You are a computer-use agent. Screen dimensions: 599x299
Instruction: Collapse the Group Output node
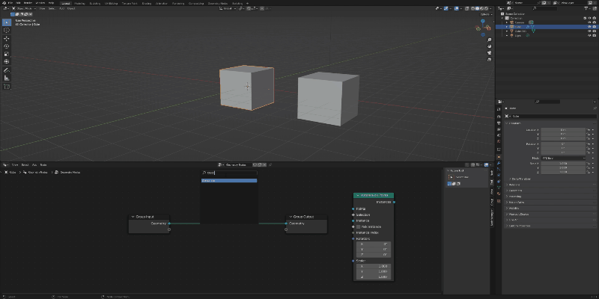[290, 216]
